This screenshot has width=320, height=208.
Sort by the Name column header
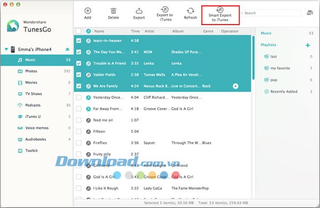pyautogui.click(x=99, y=31)
